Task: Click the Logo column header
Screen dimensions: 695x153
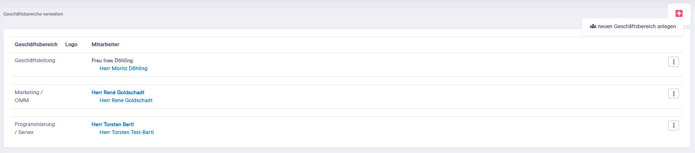Action: click(71, 45)
